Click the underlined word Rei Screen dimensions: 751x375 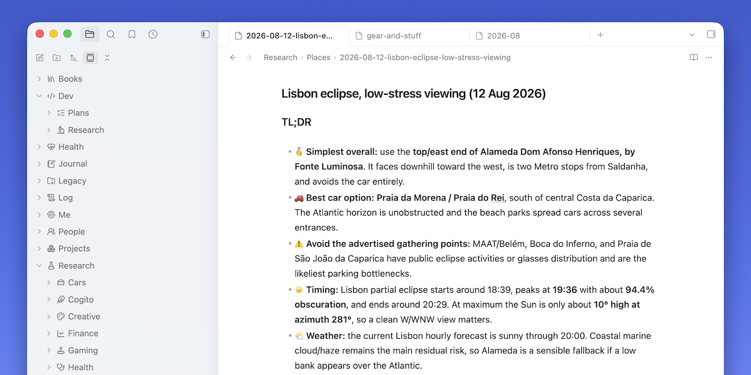pos(498,198)
